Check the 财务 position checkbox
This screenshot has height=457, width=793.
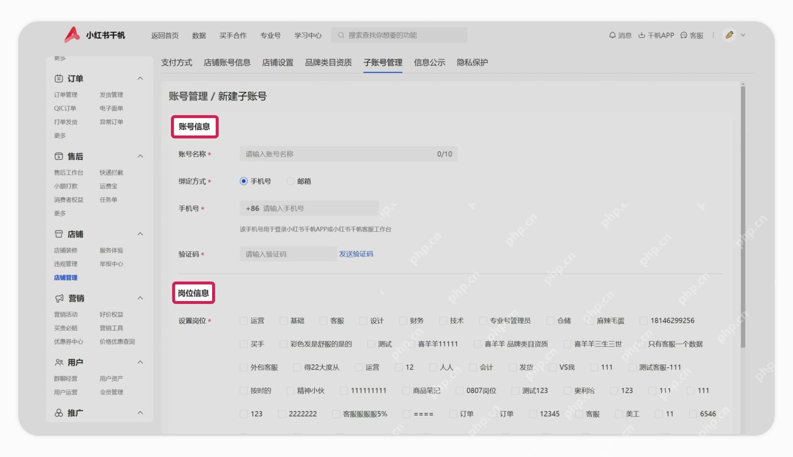click(403, 321)
